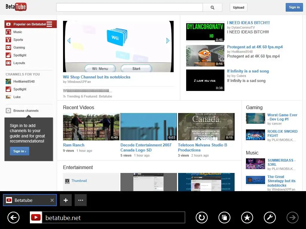Open the 0:03 Decode Entertainment thumbnail

coord(149,126)
